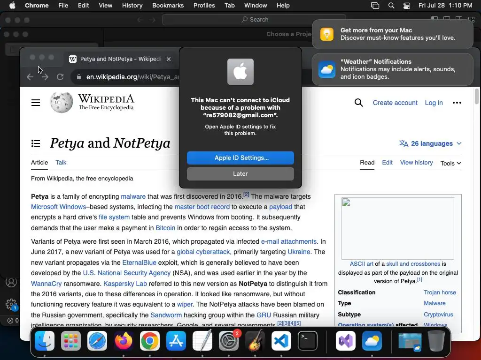This screenshot has width=481, height=360.
Task: Open the Profiles menu
Action: [204, 6]
